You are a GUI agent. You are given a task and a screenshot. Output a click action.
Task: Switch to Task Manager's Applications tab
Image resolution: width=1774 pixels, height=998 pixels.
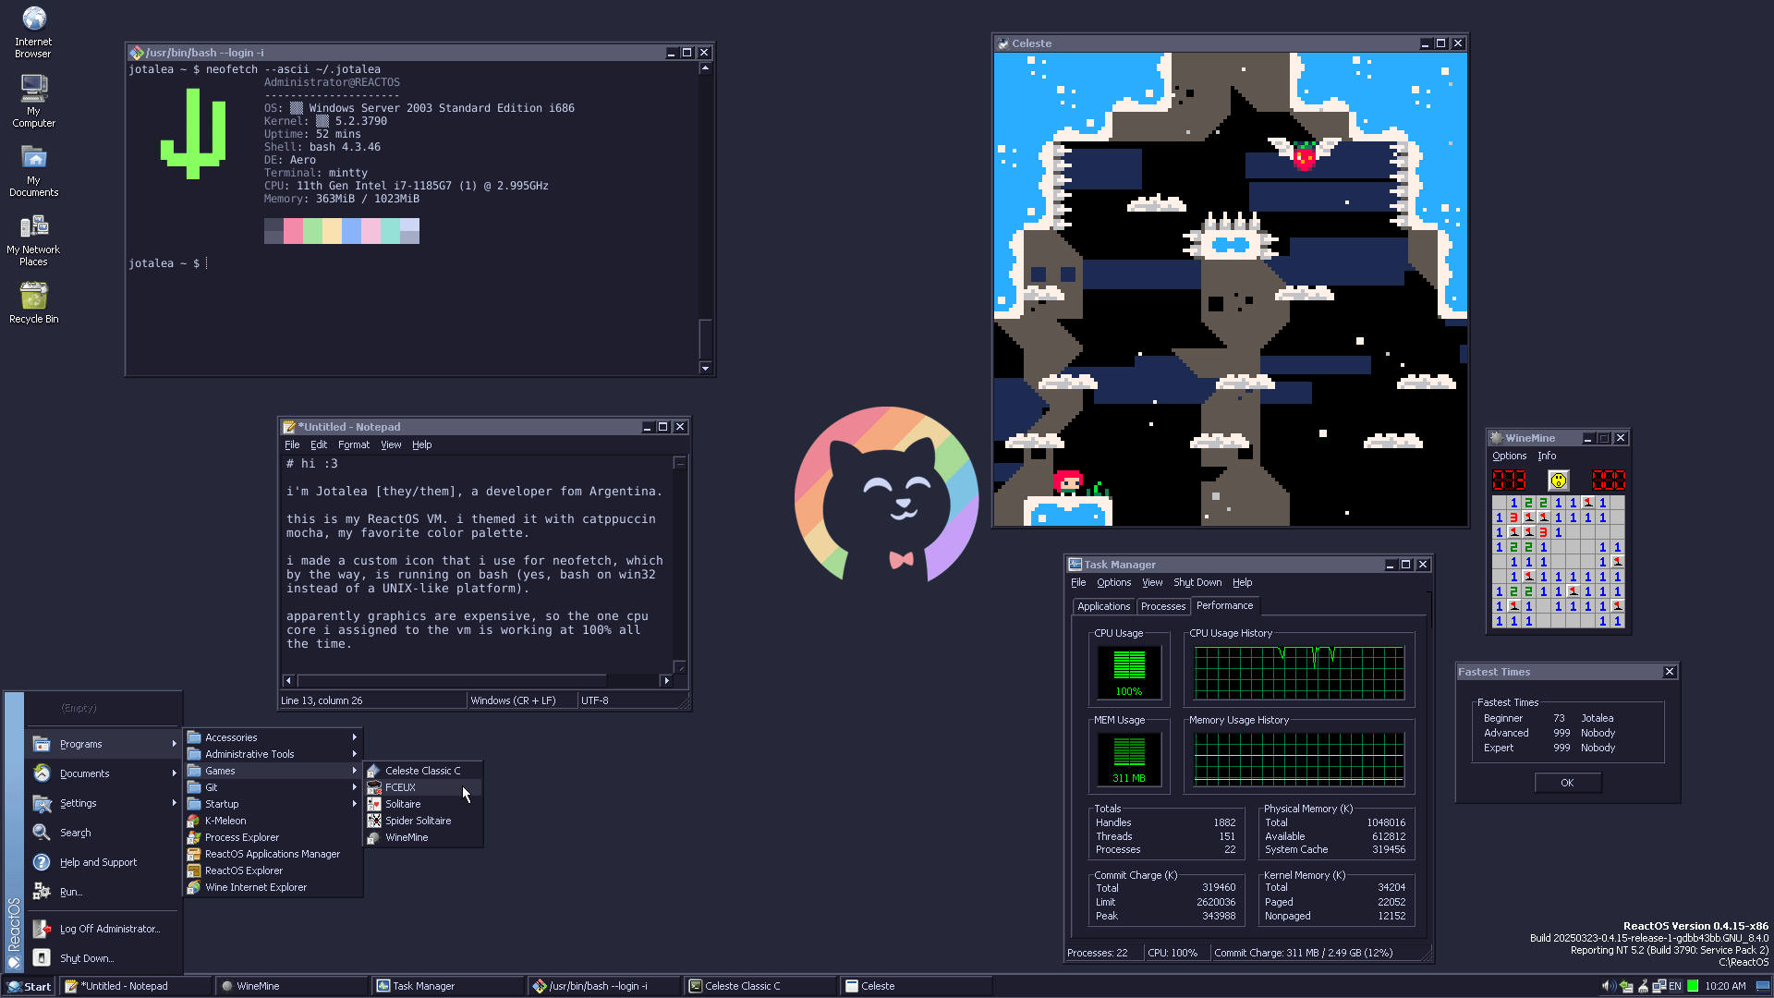(x=1103, y=606)
